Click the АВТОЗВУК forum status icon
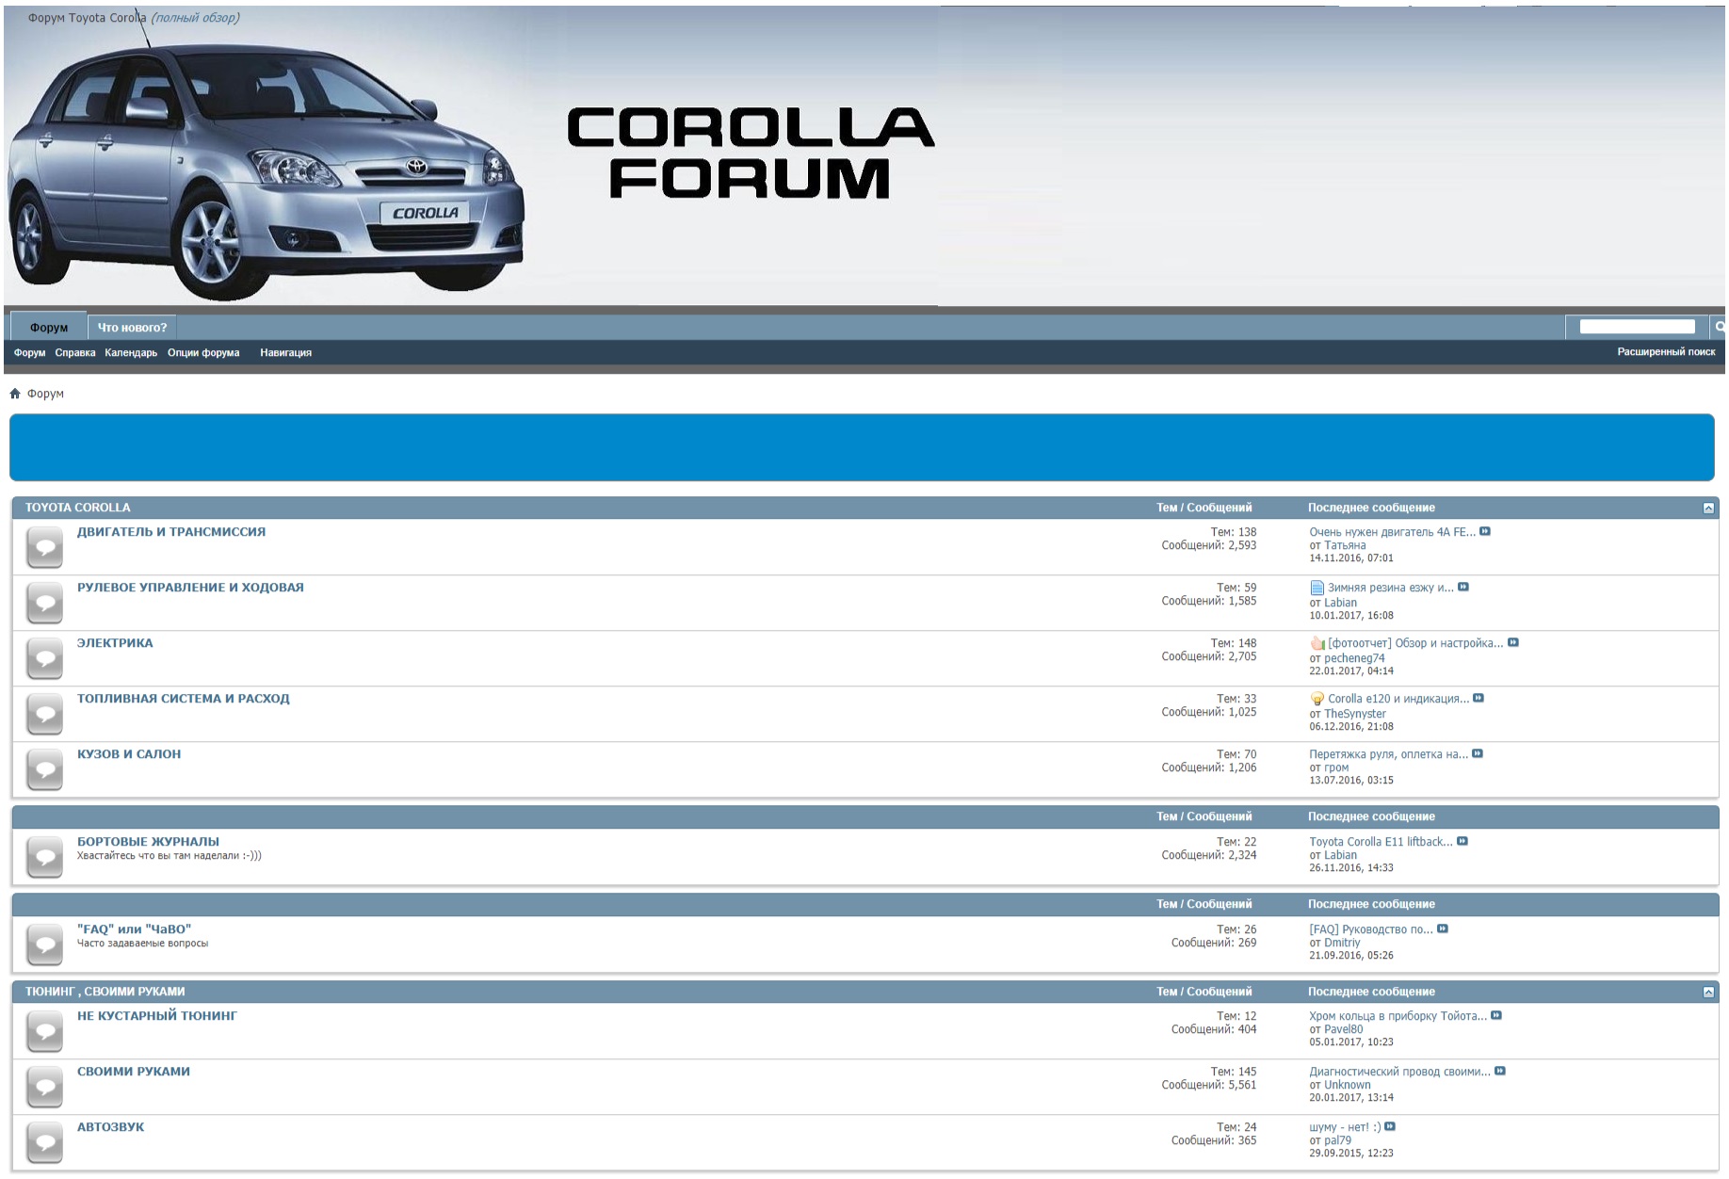The height and width of the screenshot is (1179, 1729). click(x=44, y=1143)
